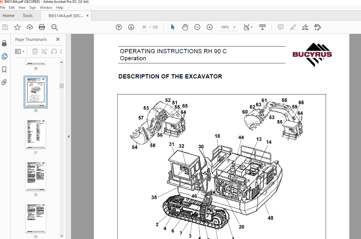Viewport: 361px width, 239px height.
Task: Open the thumbnails options dropdown menu
Action: 20,51
